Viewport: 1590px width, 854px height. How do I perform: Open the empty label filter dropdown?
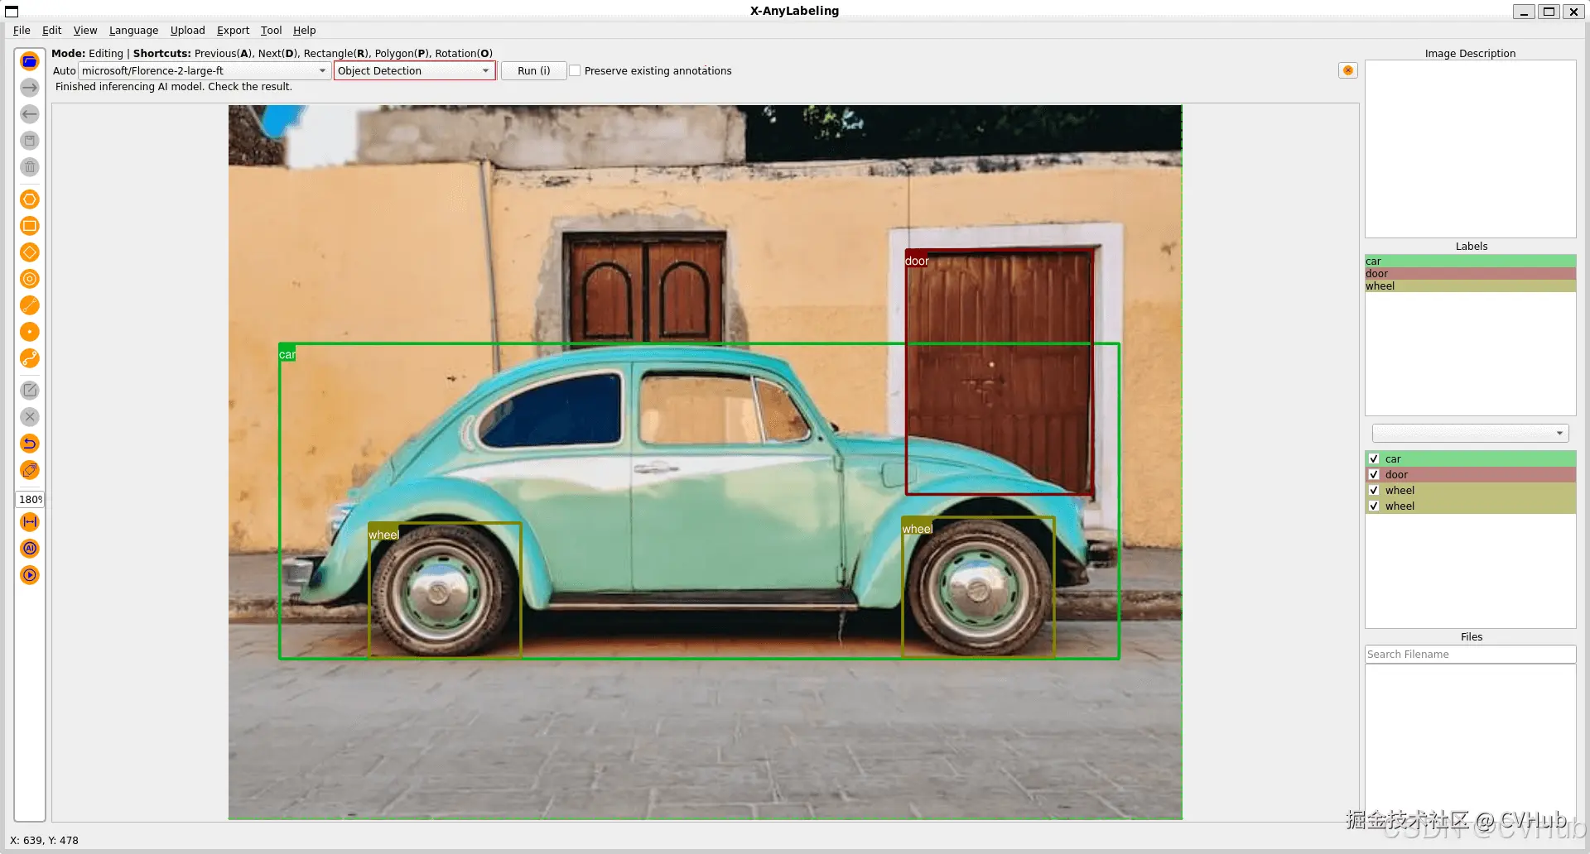1470,433
